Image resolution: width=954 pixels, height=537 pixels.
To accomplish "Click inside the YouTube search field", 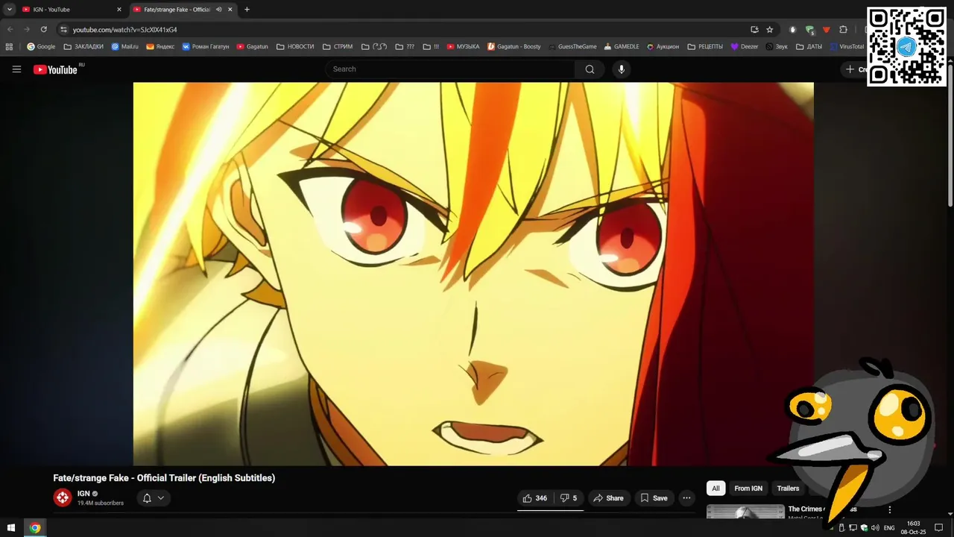I will point(449,69).
